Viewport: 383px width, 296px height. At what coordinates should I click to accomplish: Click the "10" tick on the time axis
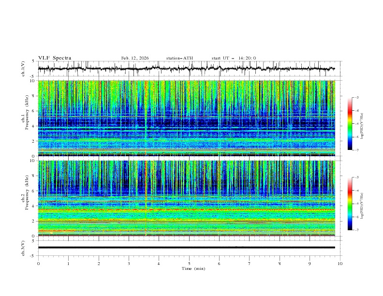pyautogui.click(x=340, y=264)
